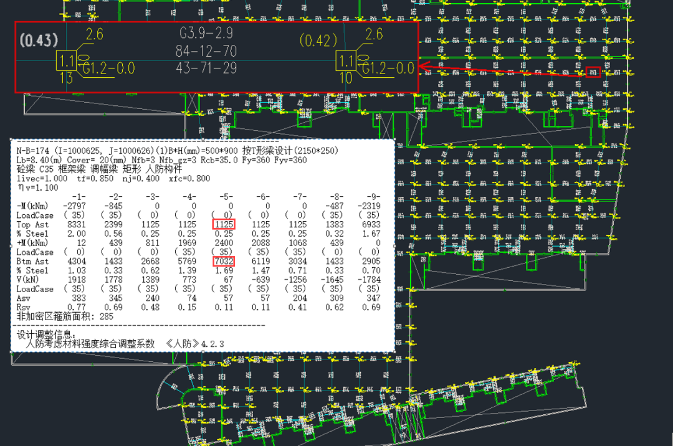
Task: Click the 设计调整信息 heading
Action: 46,334
